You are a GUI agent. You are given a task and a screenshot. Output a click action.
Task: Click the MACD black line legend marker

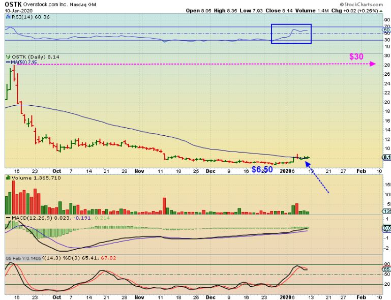point(9,218)
